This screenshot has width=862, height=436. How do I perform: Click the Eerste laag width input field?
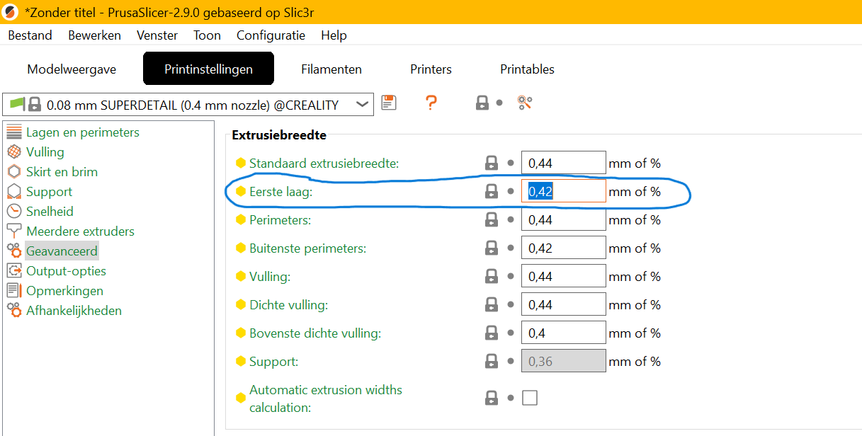point(564,191)
